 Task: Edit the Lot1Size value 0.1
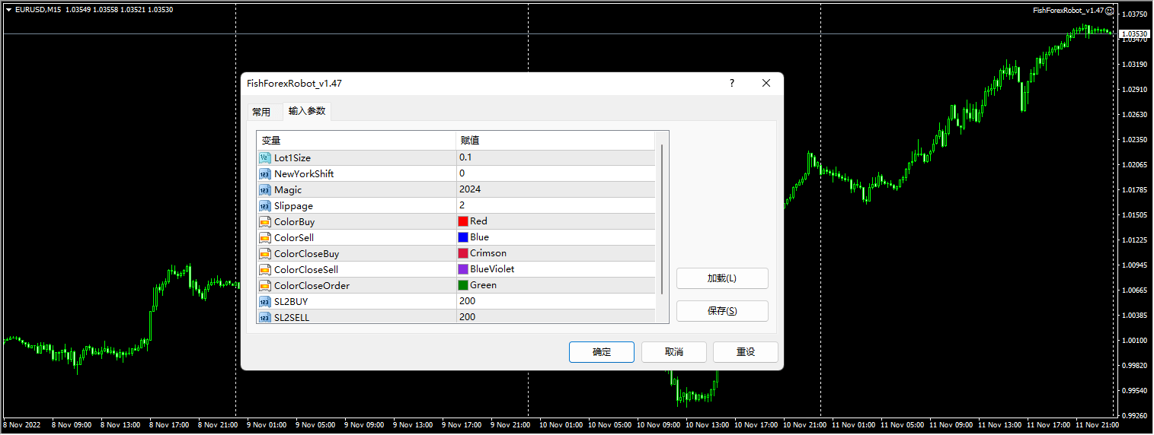(x=555, y=157)
